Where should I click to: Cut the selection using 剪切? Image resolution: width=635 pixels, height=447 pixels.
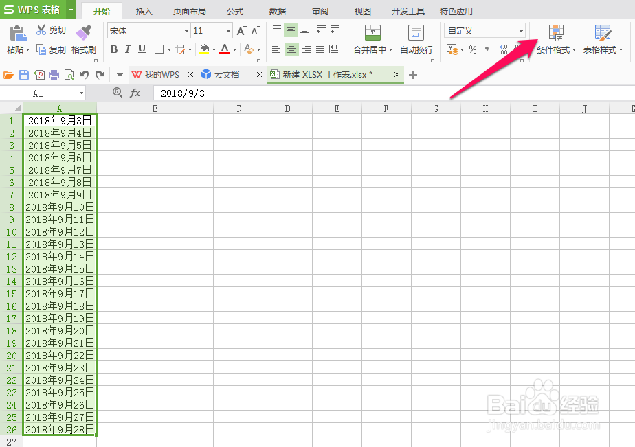52,30
